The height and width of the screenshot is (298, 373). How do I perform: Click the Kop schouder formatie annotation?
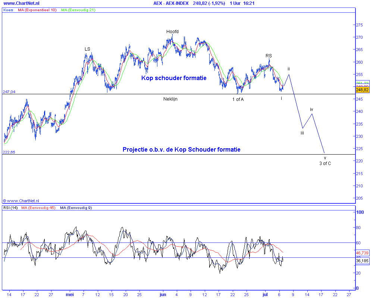tap(174, 78)
